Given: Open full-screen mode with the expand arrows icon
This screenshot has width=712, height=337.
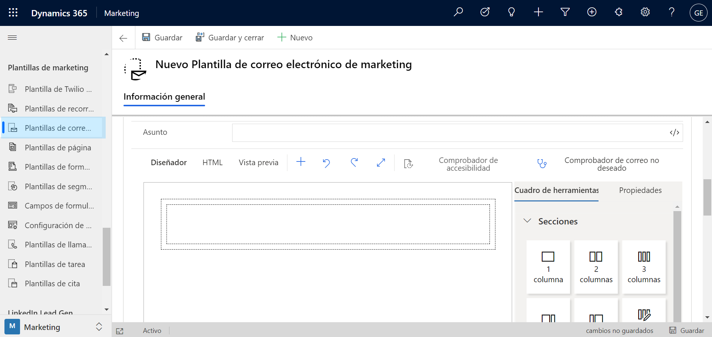Looking at the screenshot, I should (381, 163).
